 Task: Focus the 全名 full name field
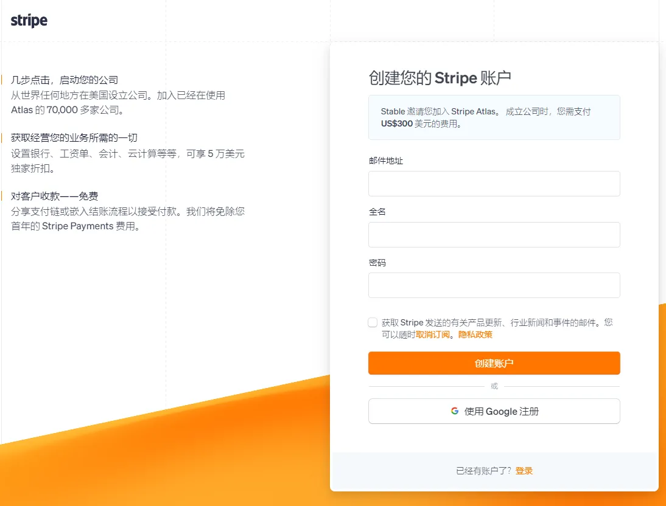[x=494, y=234]
